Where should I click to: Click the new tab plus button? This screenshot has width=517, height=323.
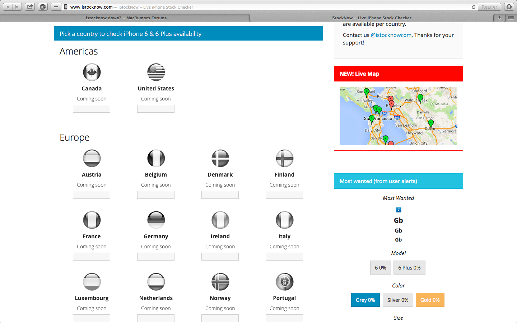point(499,18)
